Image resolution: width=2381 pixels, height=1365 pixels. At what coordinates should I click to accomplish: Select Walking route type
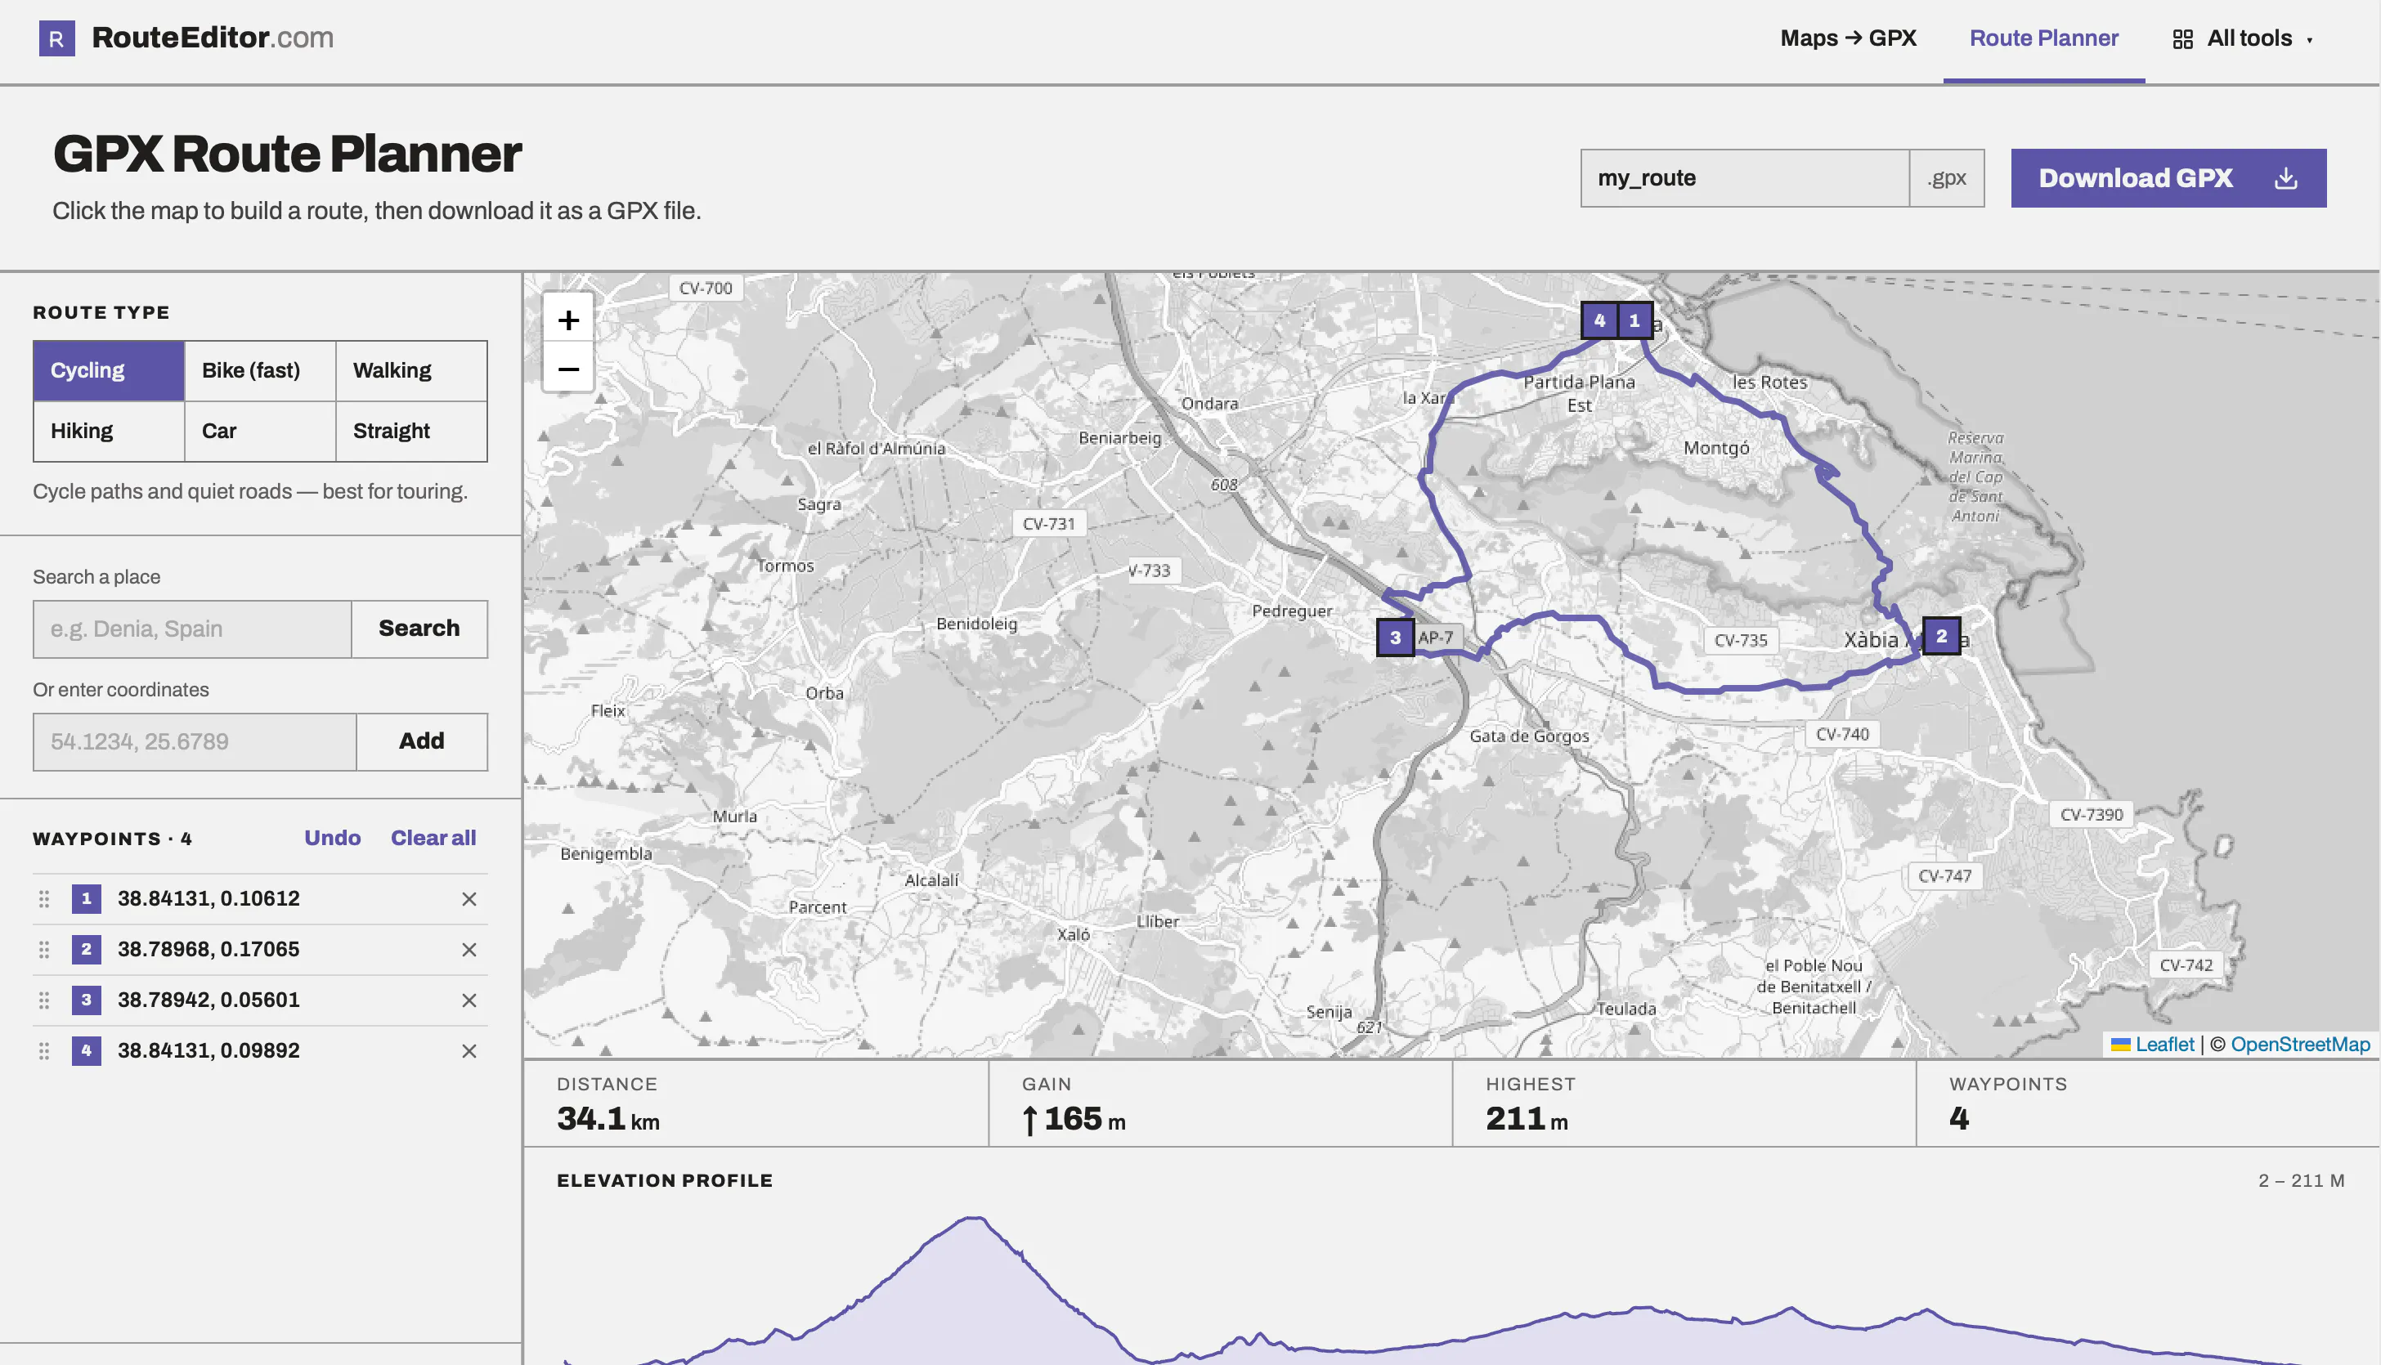410,370
